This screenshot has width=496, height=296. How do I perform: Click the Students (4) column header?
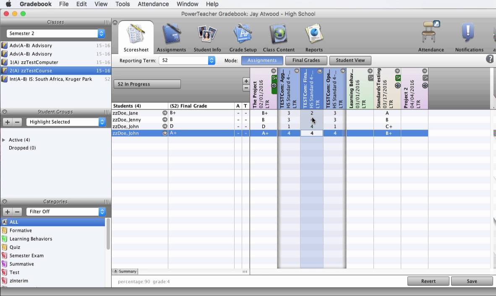(139, 106)
